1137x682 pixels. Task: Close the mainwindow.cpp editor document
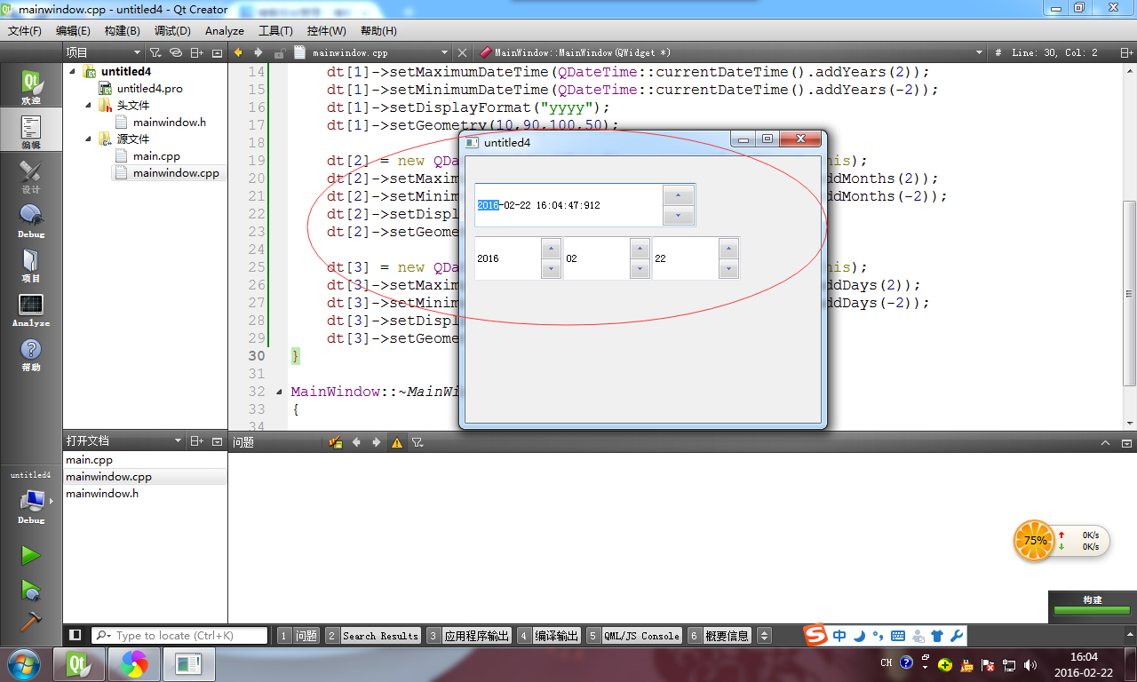click(x=464, y=53)
